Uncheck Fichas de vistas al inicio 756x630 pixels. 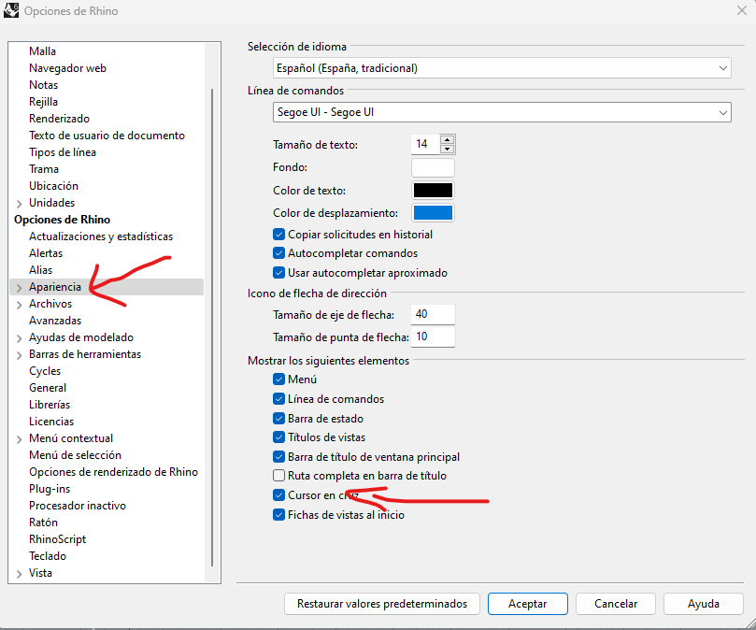tap(278, 515)
